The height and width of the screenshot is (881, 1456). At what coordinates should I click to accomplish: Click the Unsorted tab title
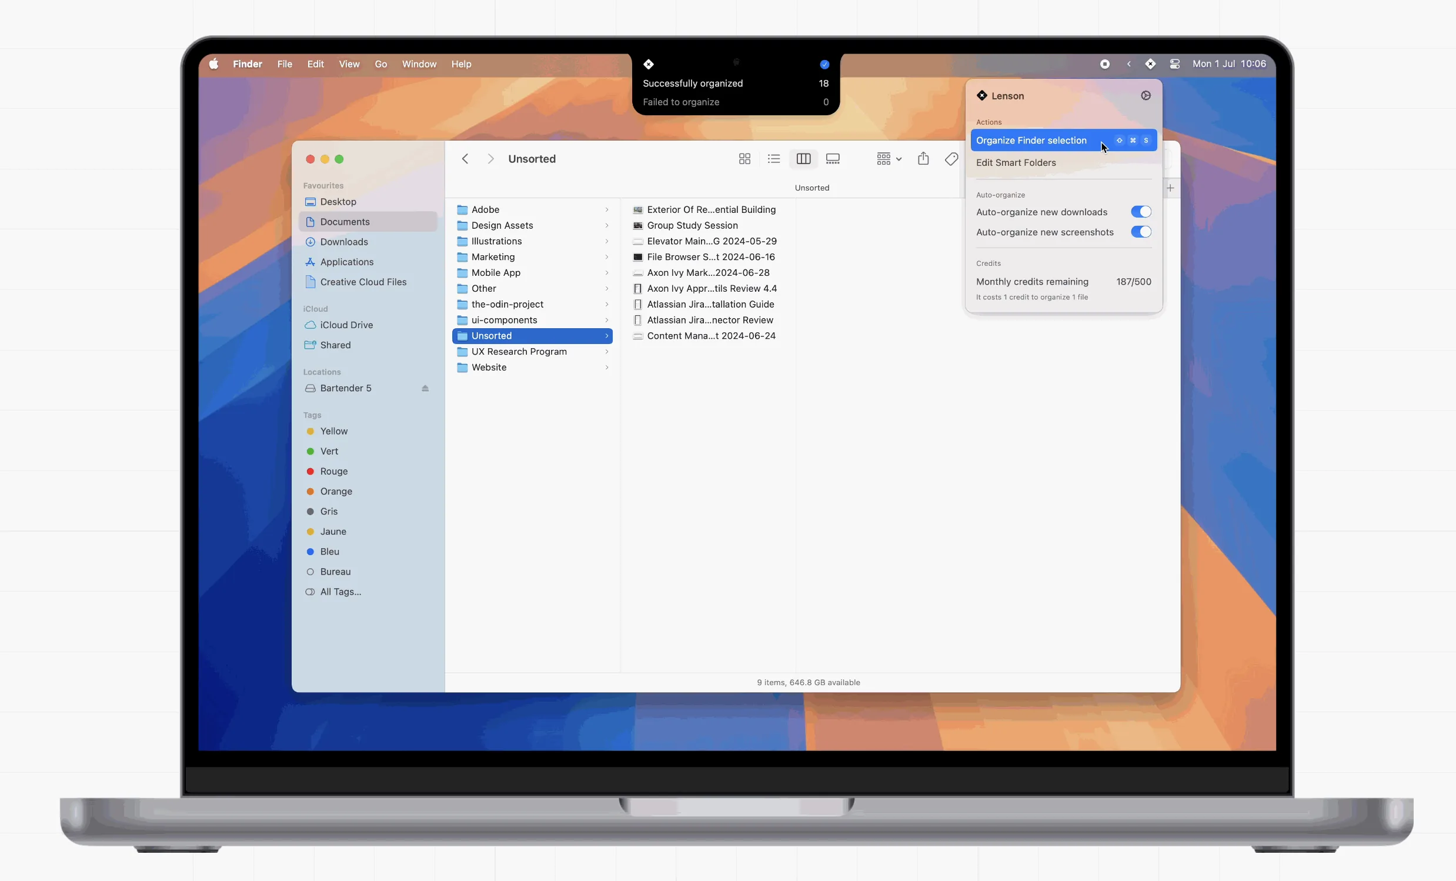click(x=812, y=188)
